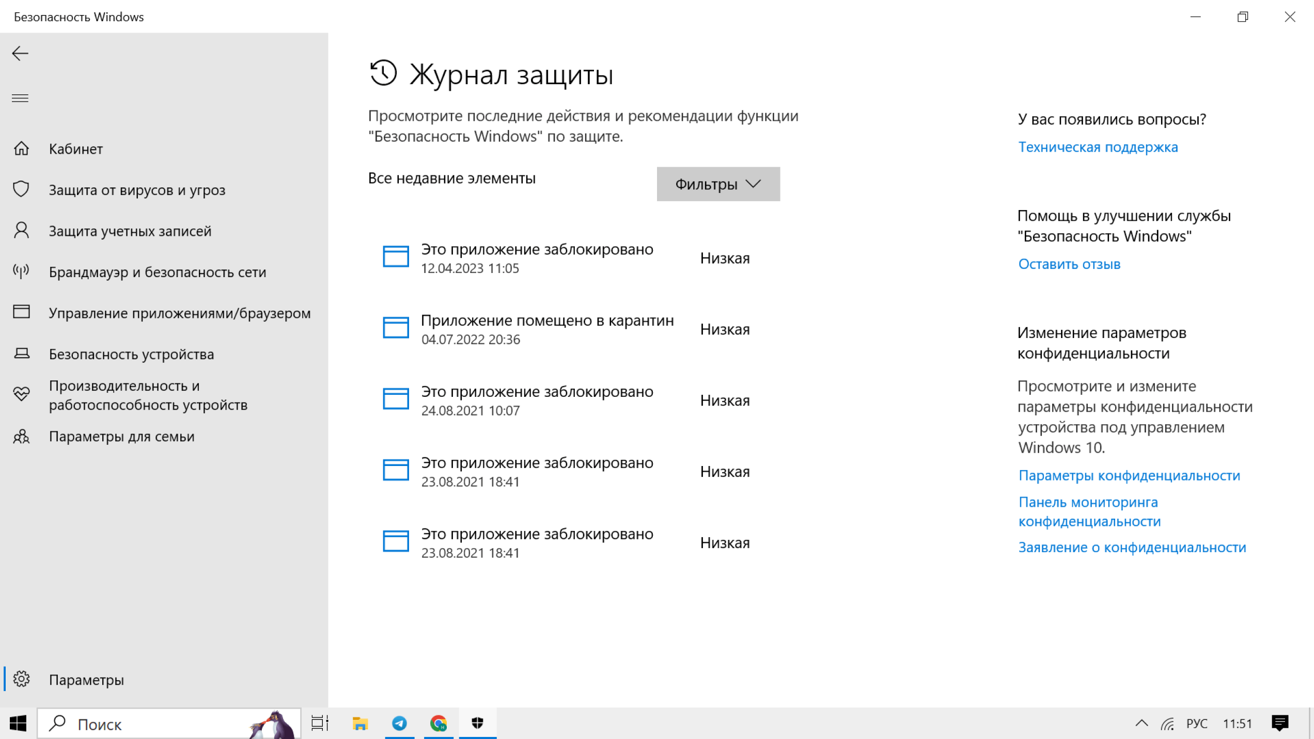
Task: Open Брандмауэр и безопасность сети section
Action: point(157,272)
